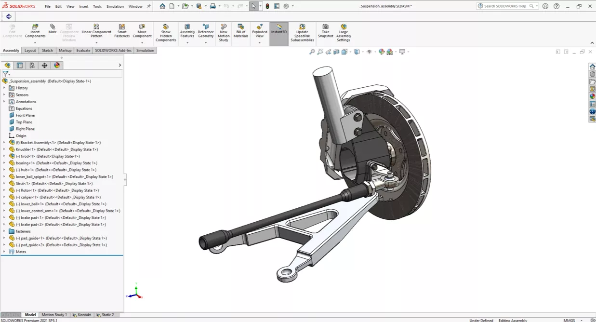
Task: Start a New Motion Study
Action: pos(224,33)
